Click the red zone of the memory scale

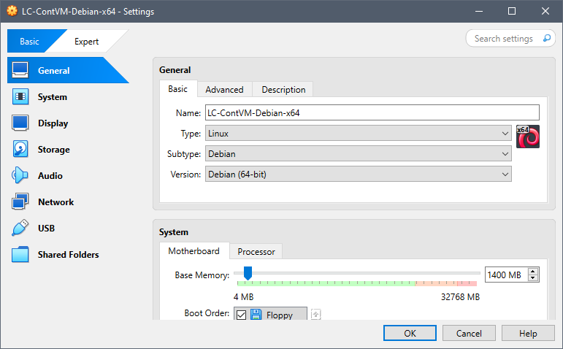click(x=467, y=283)
